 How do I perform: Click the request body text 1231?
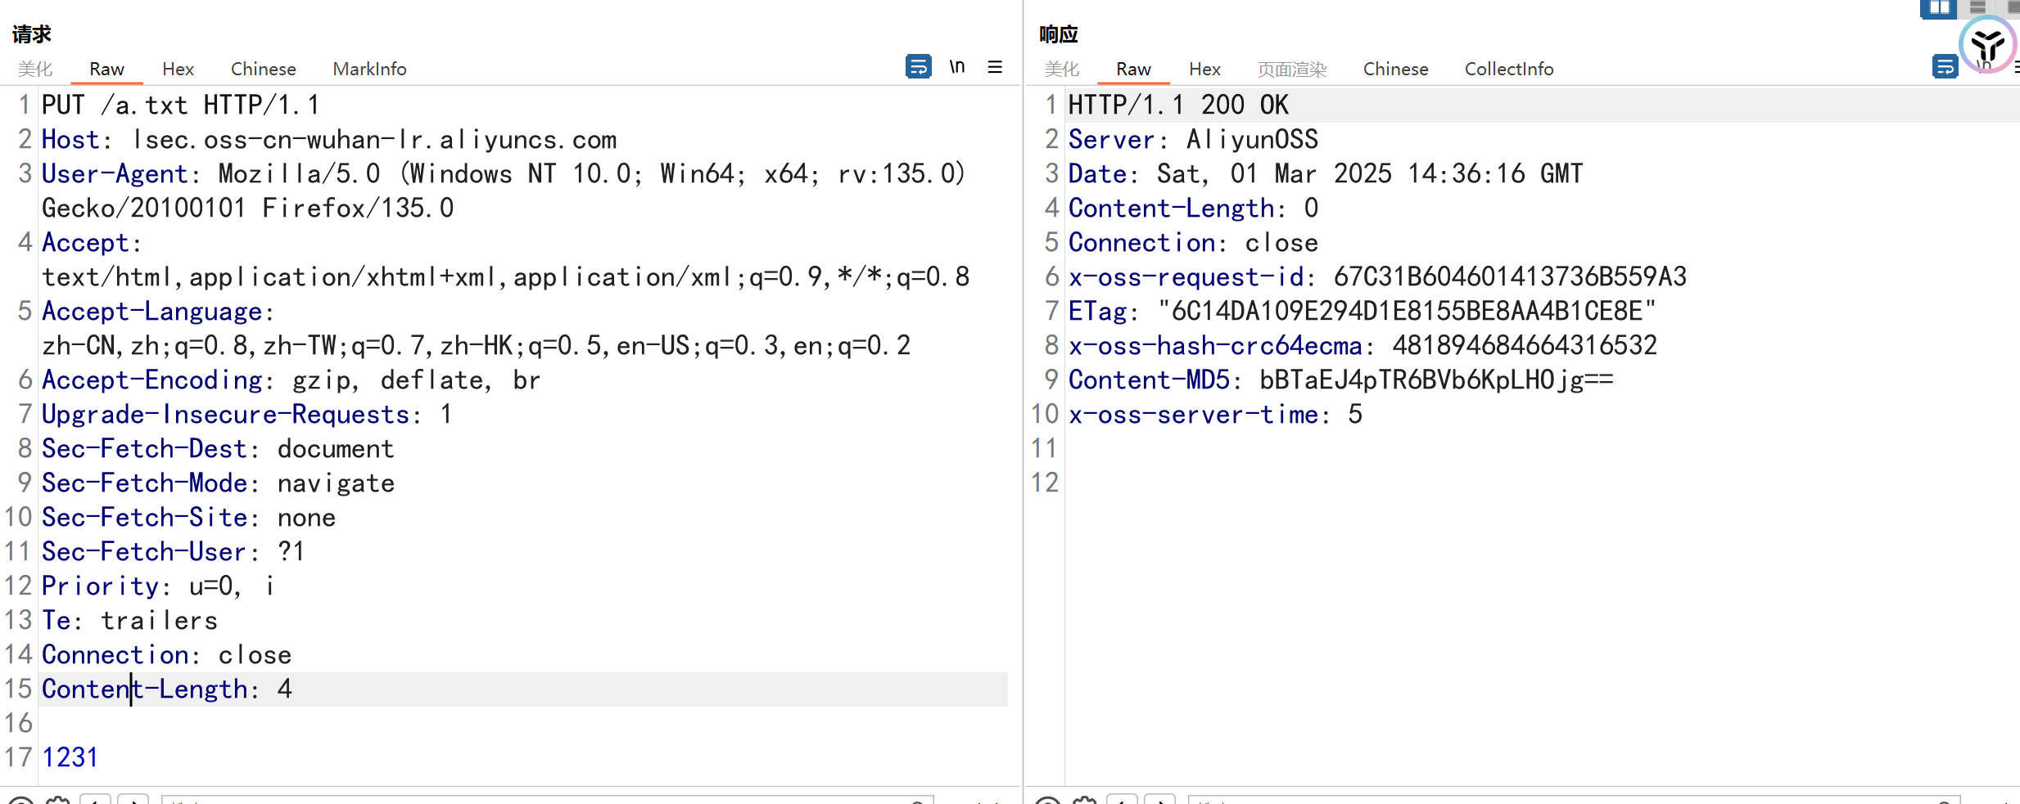pos(70,757)
